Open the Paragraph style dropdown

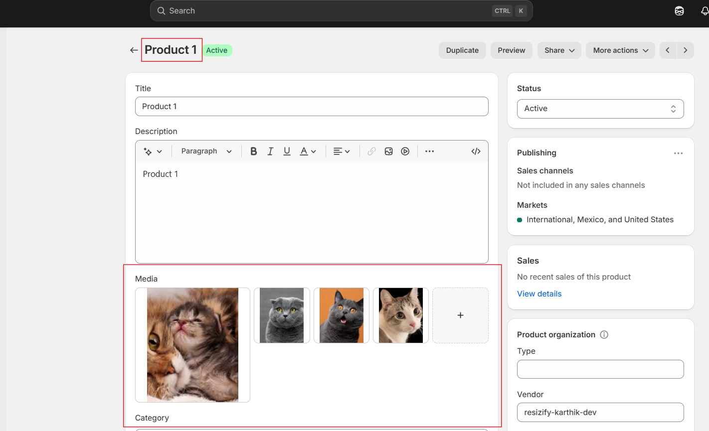click(x=205, y=151)
